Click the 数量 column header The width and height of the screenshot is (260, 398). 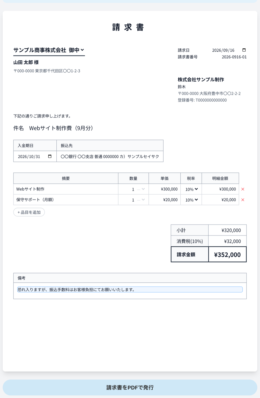[133, 178]
